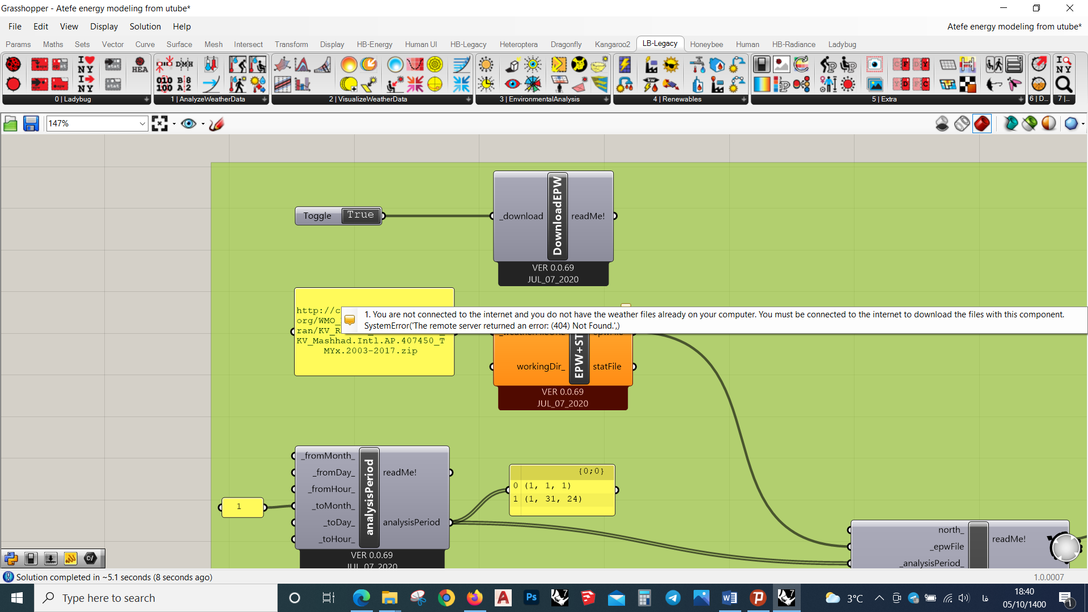Screen dimensions: 1088x612
Task: Open file using green folder icon
Action: pyautogui.click(x=10, y=124)
